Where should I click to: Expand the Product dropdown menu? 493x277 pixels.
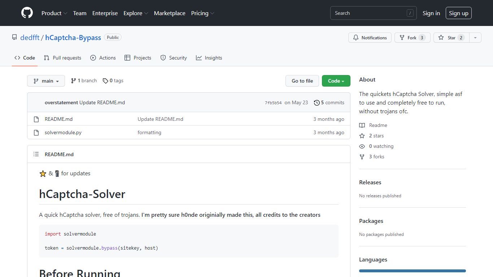pos(54,13)
